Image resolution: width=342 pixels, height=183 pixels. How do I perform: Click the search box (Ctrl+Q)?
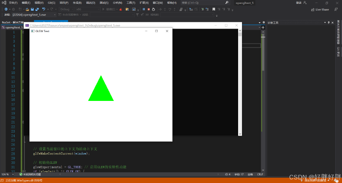tap(205, 3)
